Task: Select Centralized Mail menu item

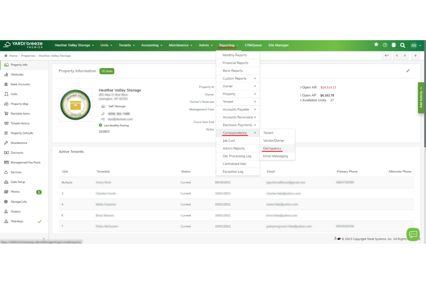Action: tap(238, 164)
